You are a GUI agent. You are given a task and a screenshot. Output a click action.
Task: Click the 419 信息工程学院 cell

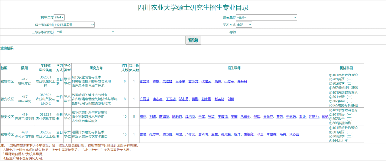pos(25,117)
